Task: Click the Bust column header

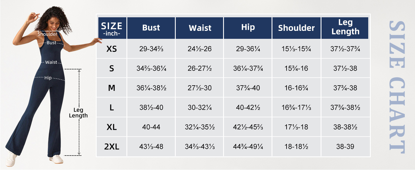Action: [x=151, y=28]
